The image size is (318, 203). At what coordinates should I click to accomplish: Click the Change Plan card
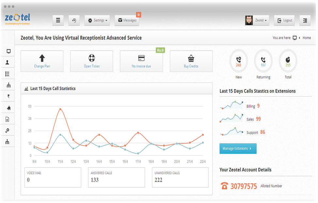pos(42,61)
